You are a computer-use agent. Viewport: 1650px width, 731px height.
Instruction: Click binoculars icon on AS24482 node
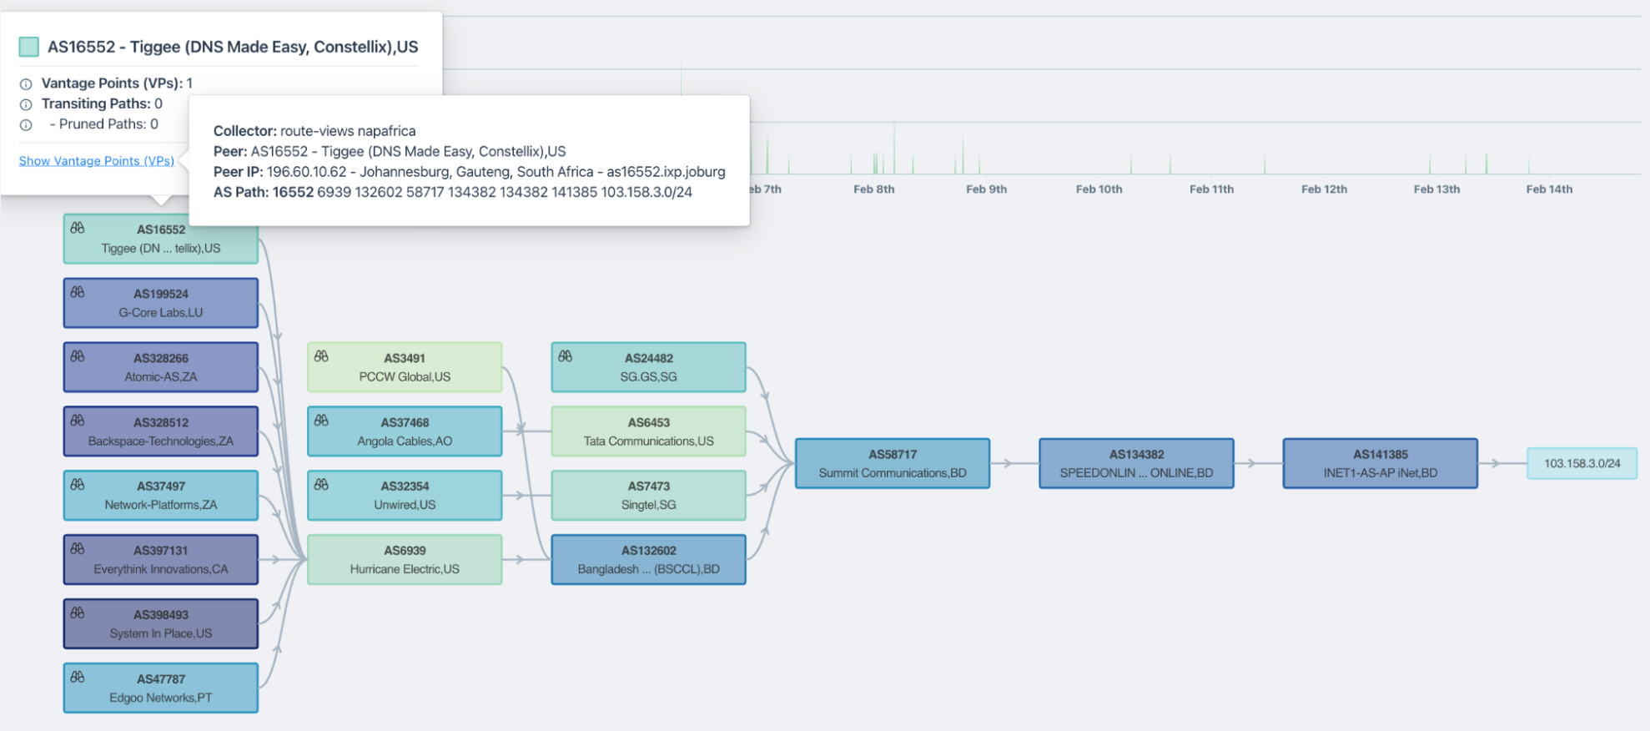click(x=566, y=356)
